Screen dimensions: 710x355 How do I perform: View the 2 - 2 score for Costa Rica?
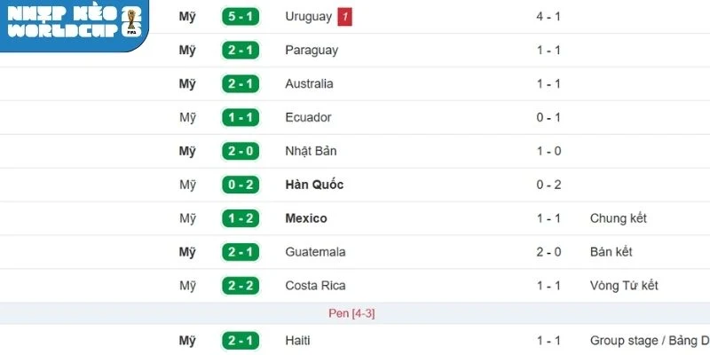240,286
